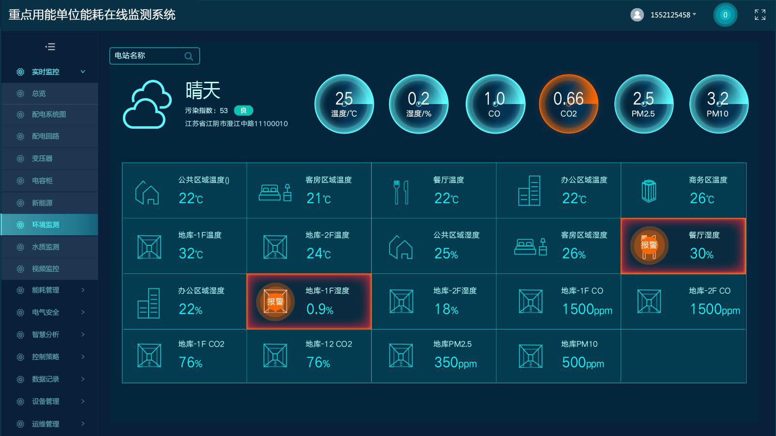The width and height of the screenshot is (776, 436).
Task: Click the orange CO2 gauge
Action: click(568, 104)
